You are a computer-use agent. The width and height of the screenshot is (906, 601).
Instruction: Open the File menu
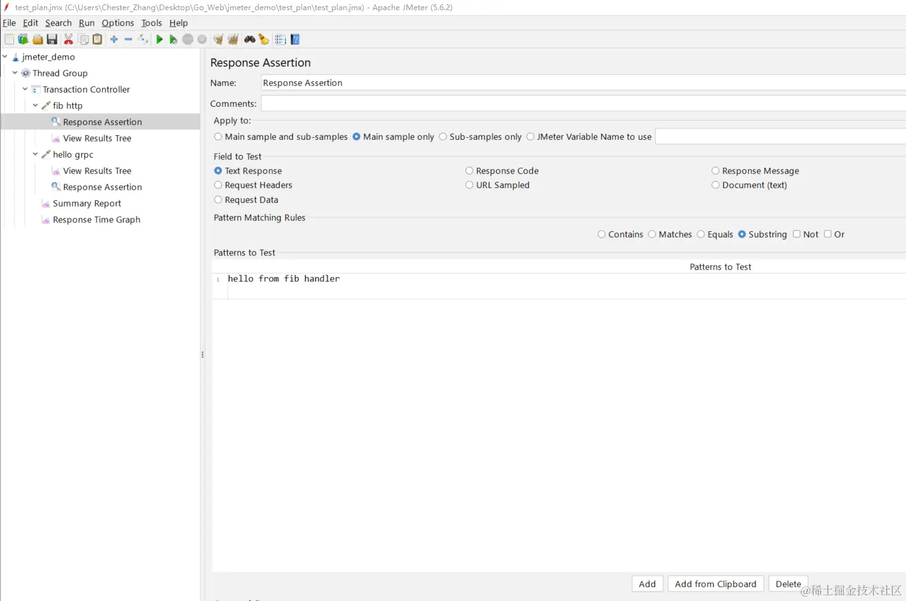[x=10, y=23]
